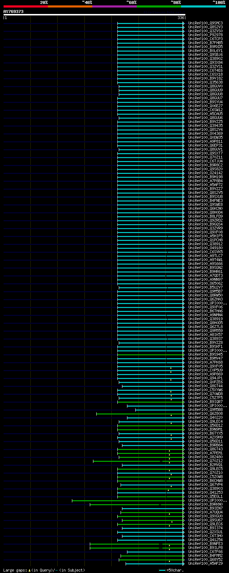Screen dimensions: 229x573
Task: Click the 50char scale bar in the legend
Action: [x=162, y=570]
